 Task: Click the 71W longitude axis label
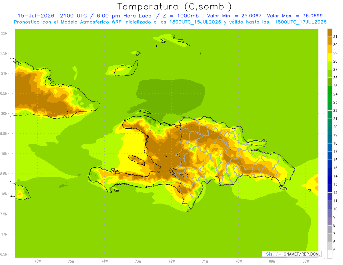point(205,261)
